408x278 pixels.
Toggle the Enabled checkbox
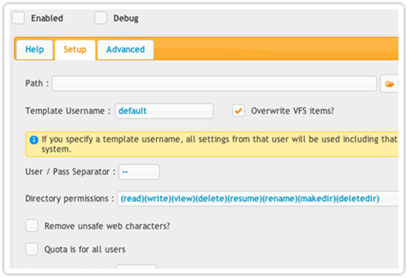[x=19, y=18]
